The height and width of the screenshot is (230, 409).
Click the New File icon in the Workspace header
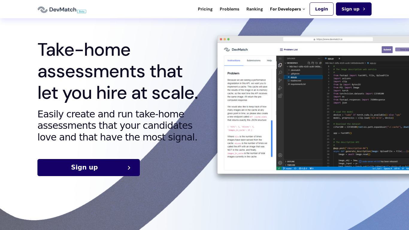309,63
